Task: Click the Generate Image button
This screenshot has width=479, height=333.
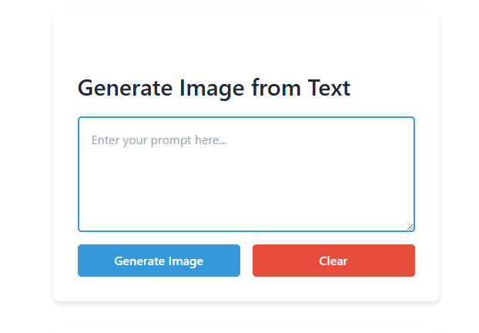Action: 159,261
